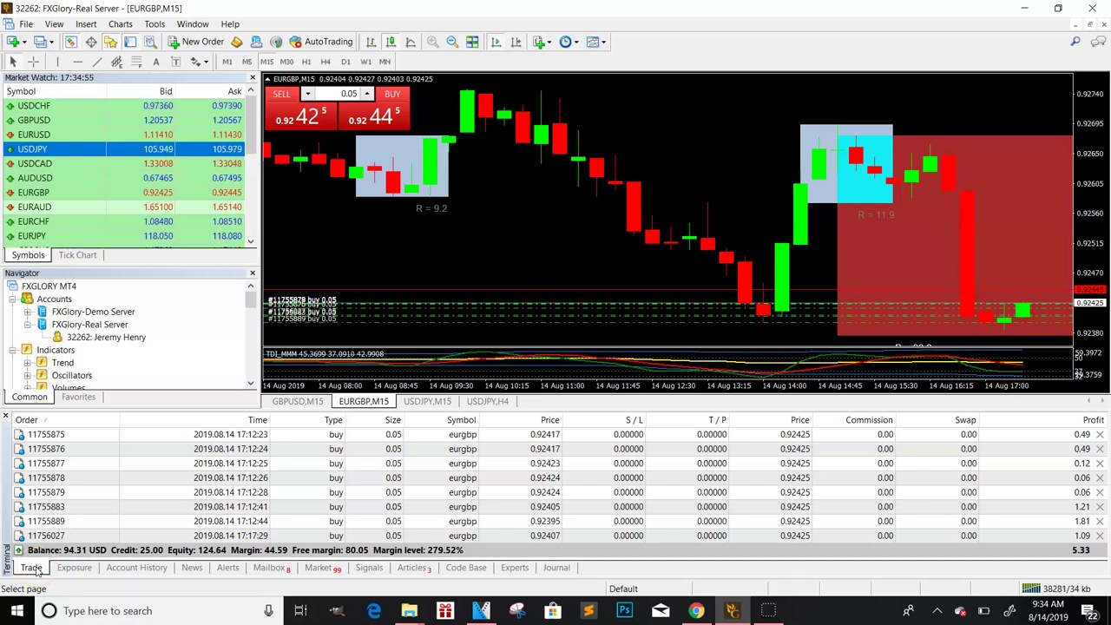1111x625 pixels.
Task: Select the text label tool
Action: (x=175, y=62)
